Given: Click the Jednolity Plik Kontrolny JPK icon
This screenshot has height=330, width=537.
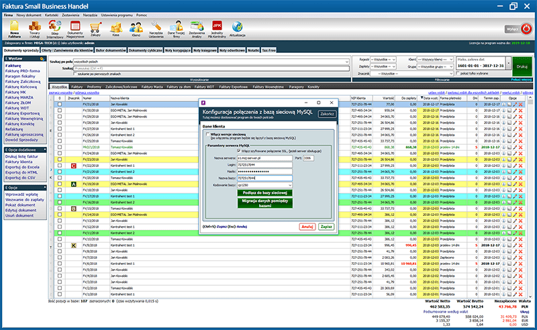Looking at the screenshot, I should click(x=217, y=29).
